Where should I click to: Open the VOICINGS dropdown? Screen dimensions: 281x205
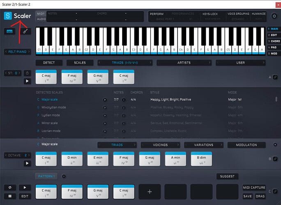(x=160, y=145)
